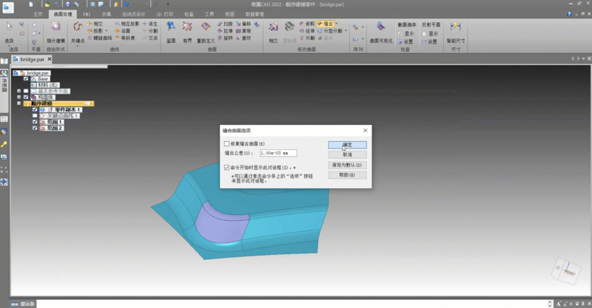Select the 智能尺寸 smart dimension tool
The width and height of the screenshot is (592, 308).
point(457,32)
